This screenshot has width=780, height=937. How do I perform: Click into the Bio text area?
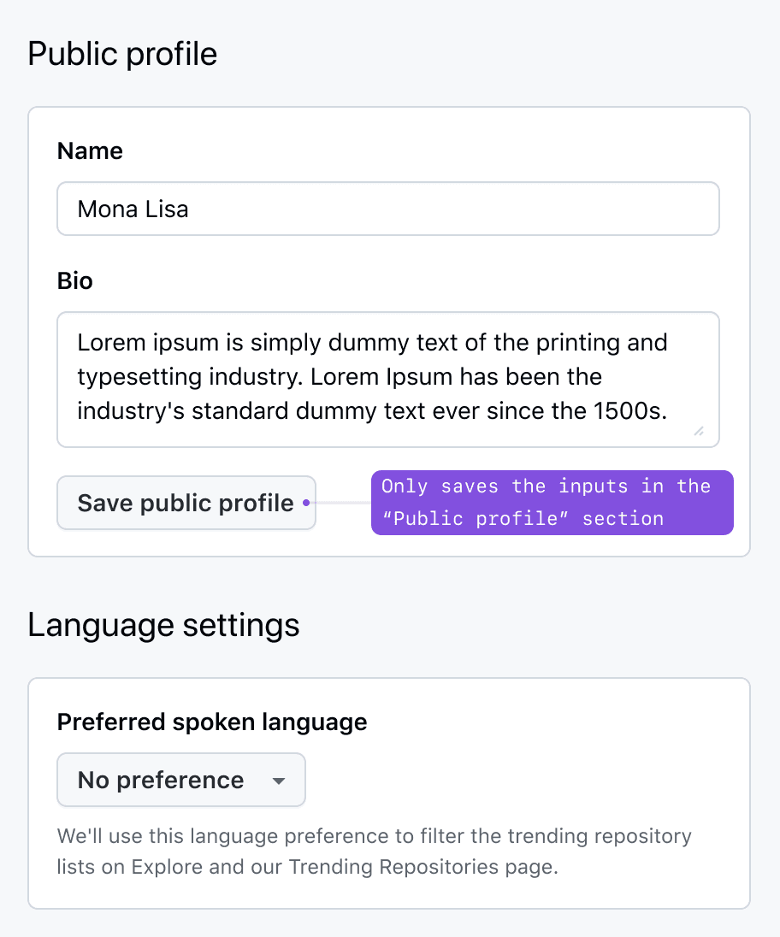tap(387, 376)
